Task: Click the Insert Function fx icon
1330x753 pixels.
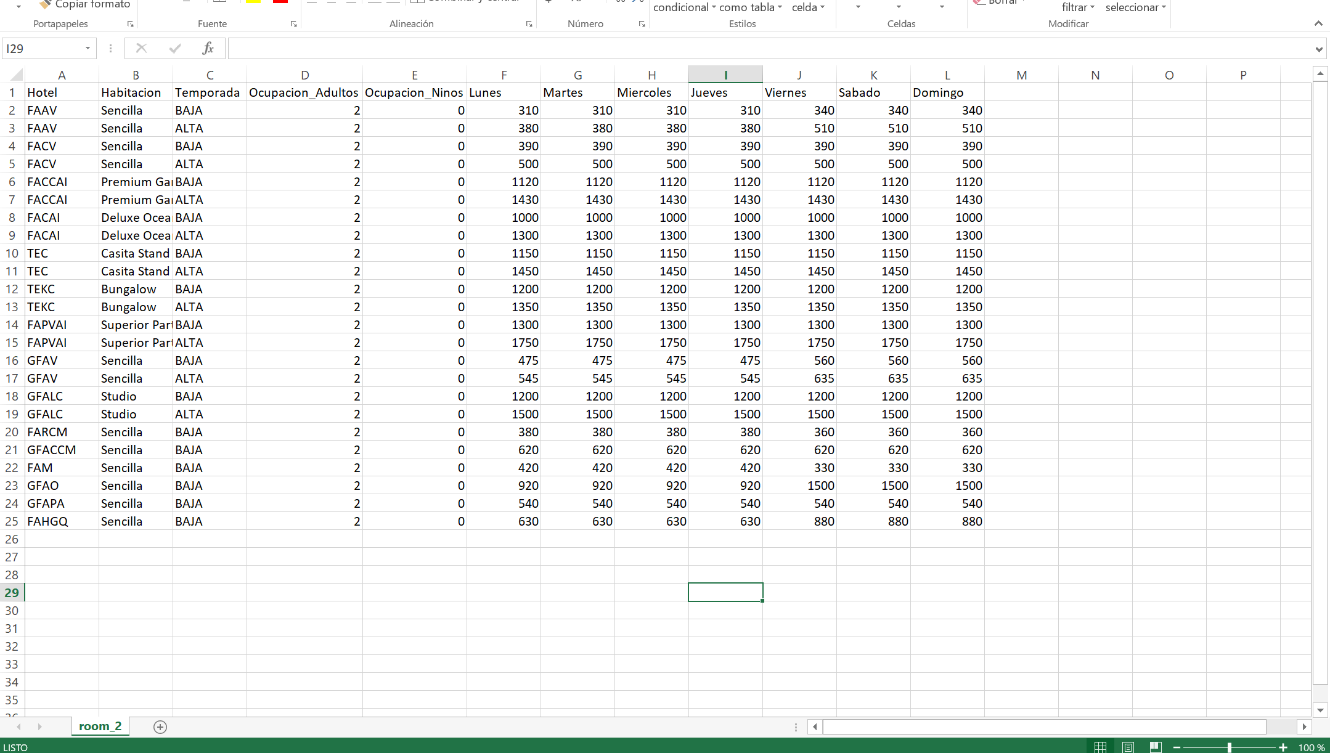Action: 208,48
